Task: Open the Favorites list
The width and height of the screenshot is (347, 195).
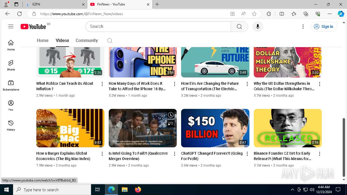Action: [294, 14]
